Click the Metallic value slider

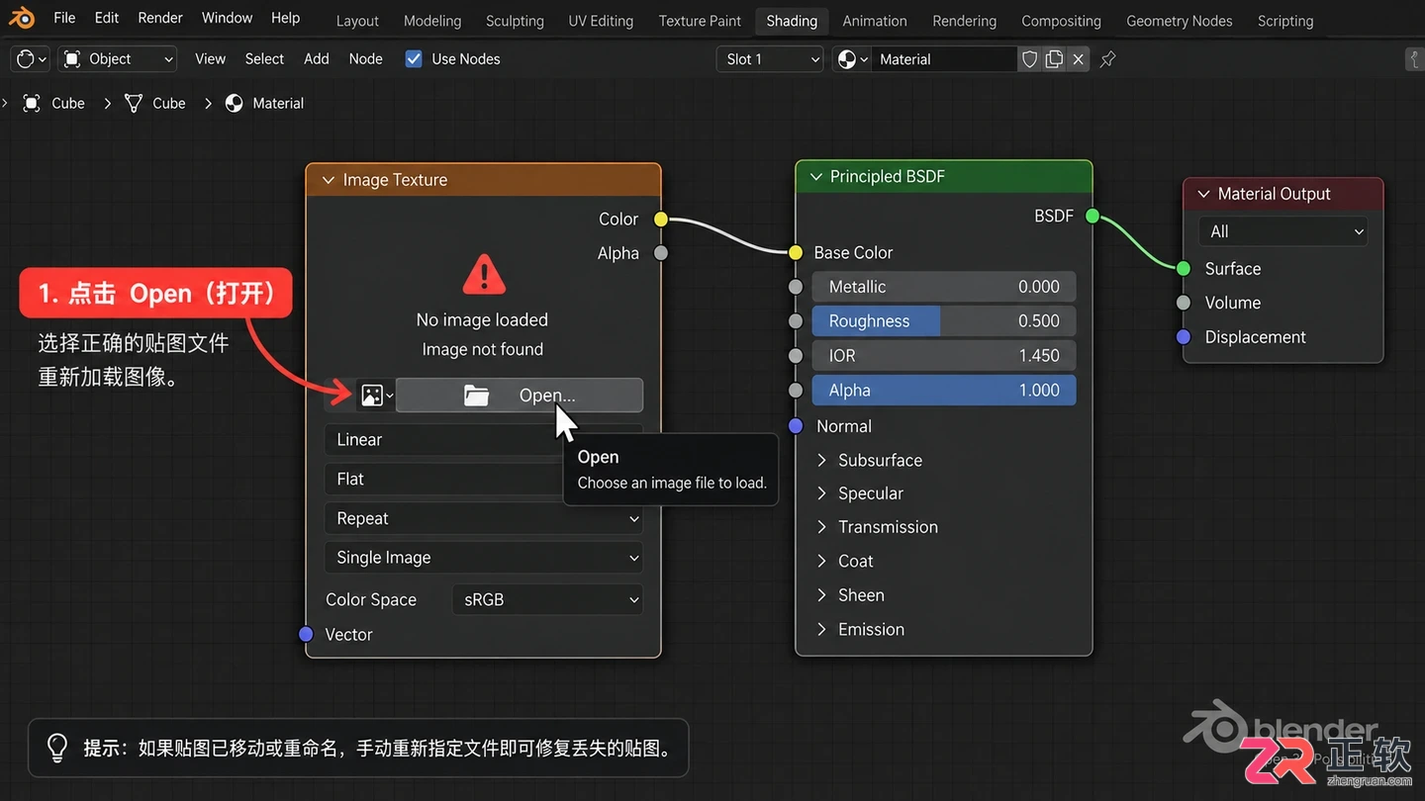(944, 287)
